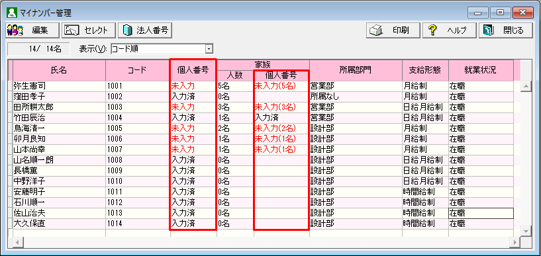Click the vertical scrollbar down arrow
Viewport: 541px width, 256px height.
coord(526,231)
